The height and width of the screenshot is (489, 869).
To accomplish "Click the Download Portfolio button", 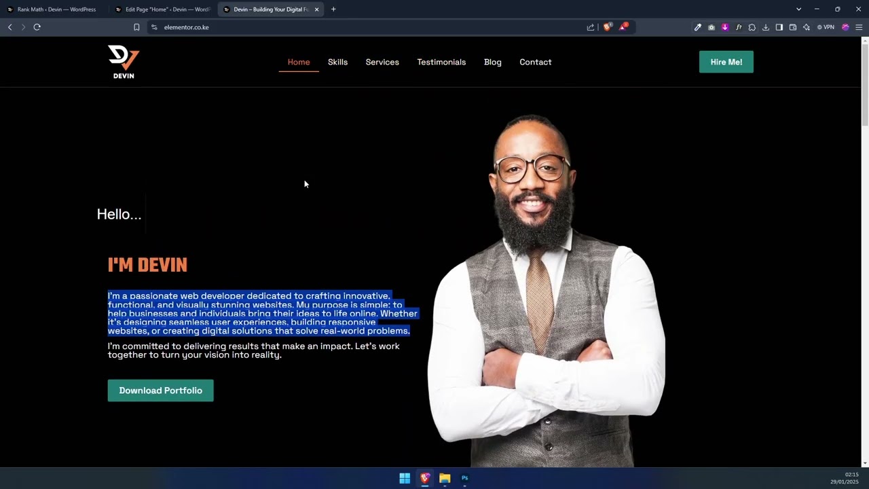I will click(160, 391).
